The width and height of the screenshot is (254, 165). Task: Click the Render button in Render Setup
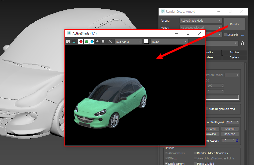pyautogui.click(x=234, y=24)
